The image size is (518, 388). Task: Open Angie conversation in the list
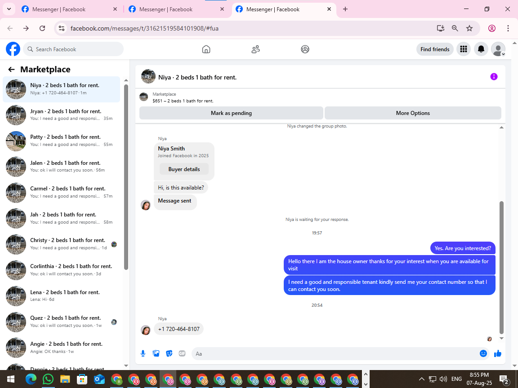point(62,348)
